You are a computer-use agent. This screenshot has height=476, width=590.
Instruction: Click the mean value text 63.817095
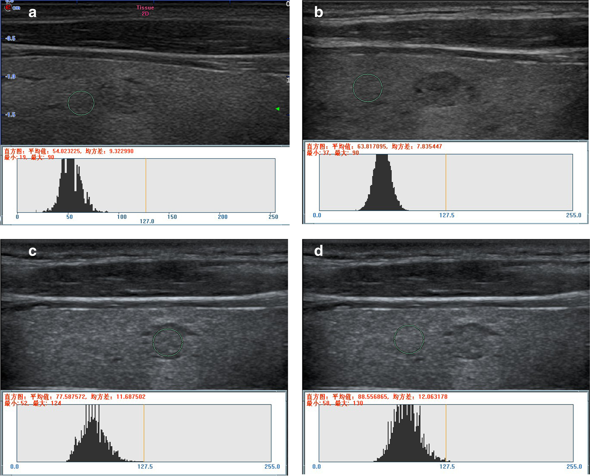tap(372, 146)
